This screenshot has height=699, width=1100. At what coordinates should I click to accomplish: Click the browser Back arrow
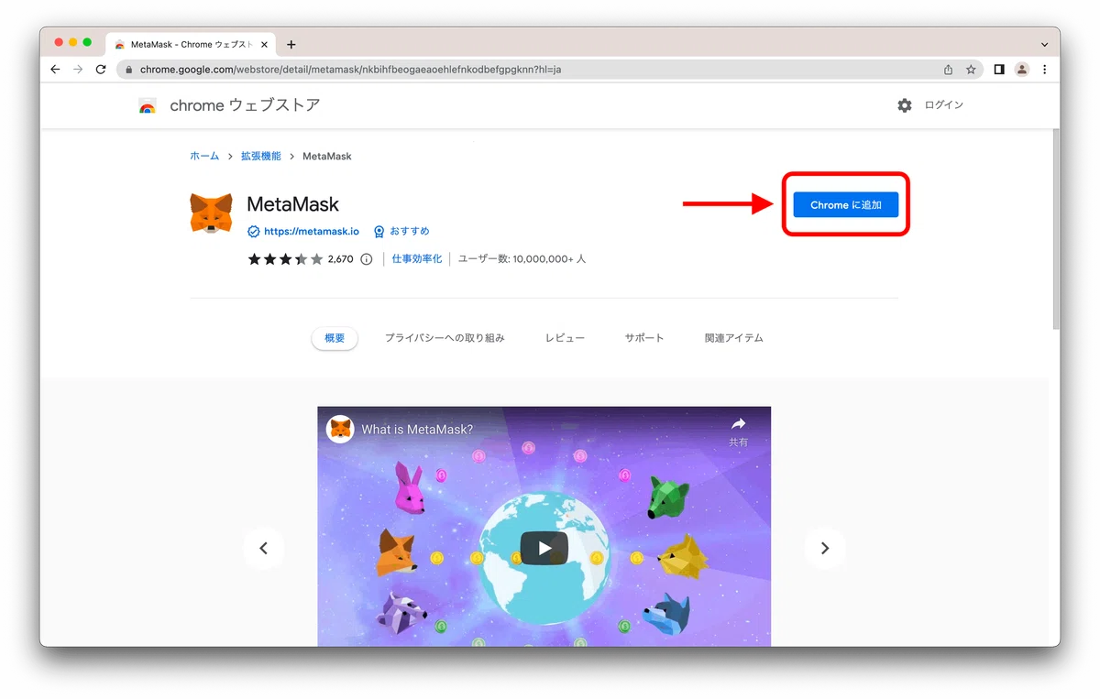[55, 70]
